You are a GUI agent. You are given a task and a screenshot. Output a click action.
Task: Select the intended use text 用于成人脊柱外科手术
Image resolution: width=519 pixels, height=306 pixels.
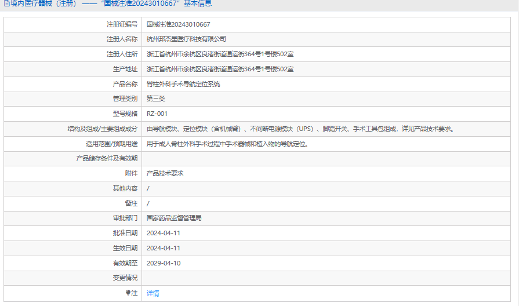click(228, 144)
